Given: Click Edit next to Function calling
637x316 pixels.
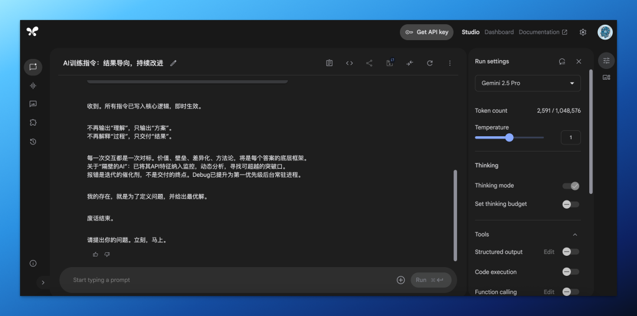Looking at the screenshot, I should tap(549, 292).
